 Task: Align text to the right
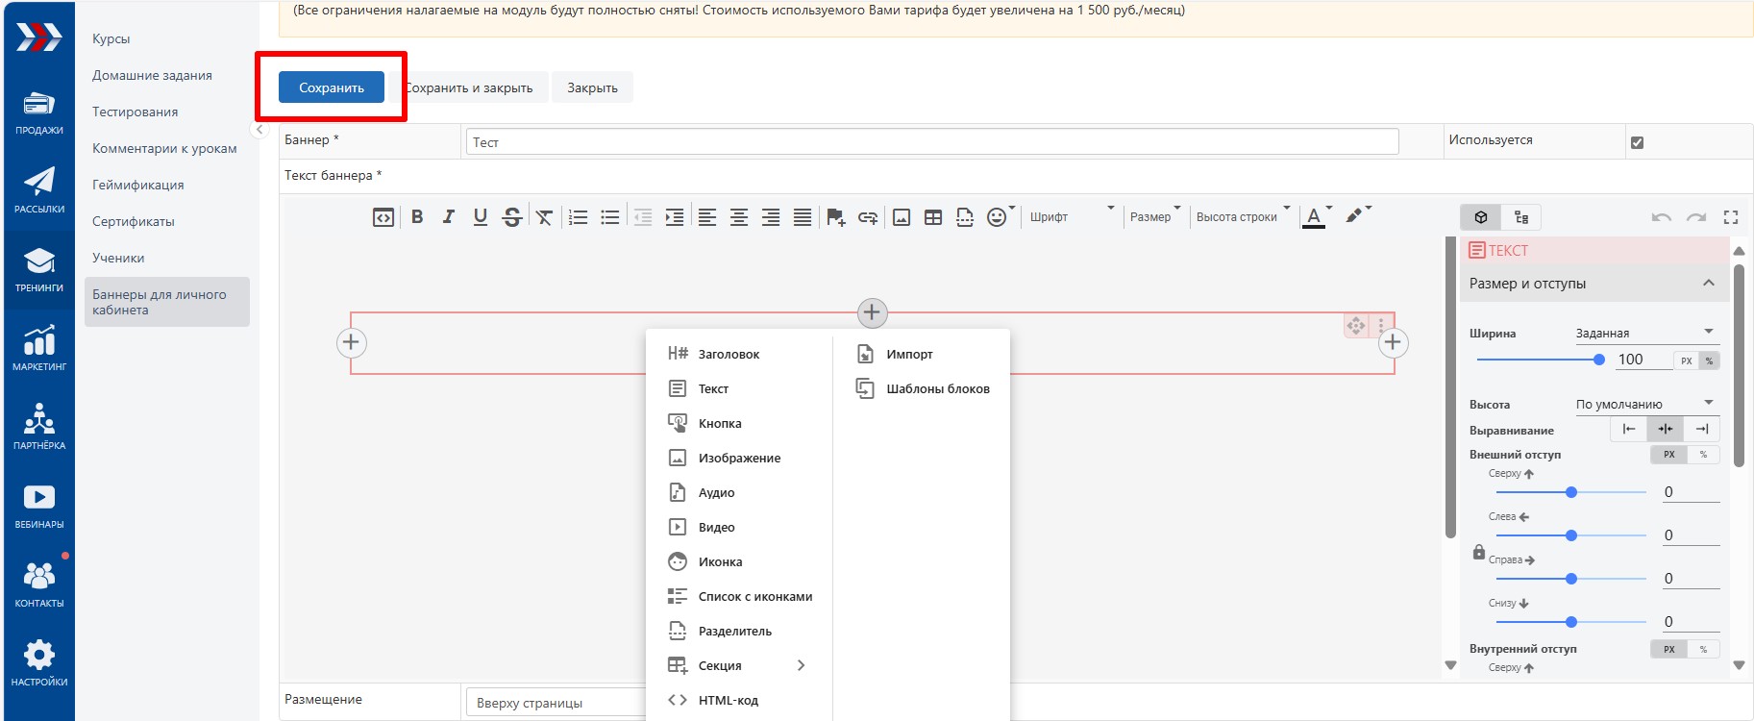click(x=771, y=217)
